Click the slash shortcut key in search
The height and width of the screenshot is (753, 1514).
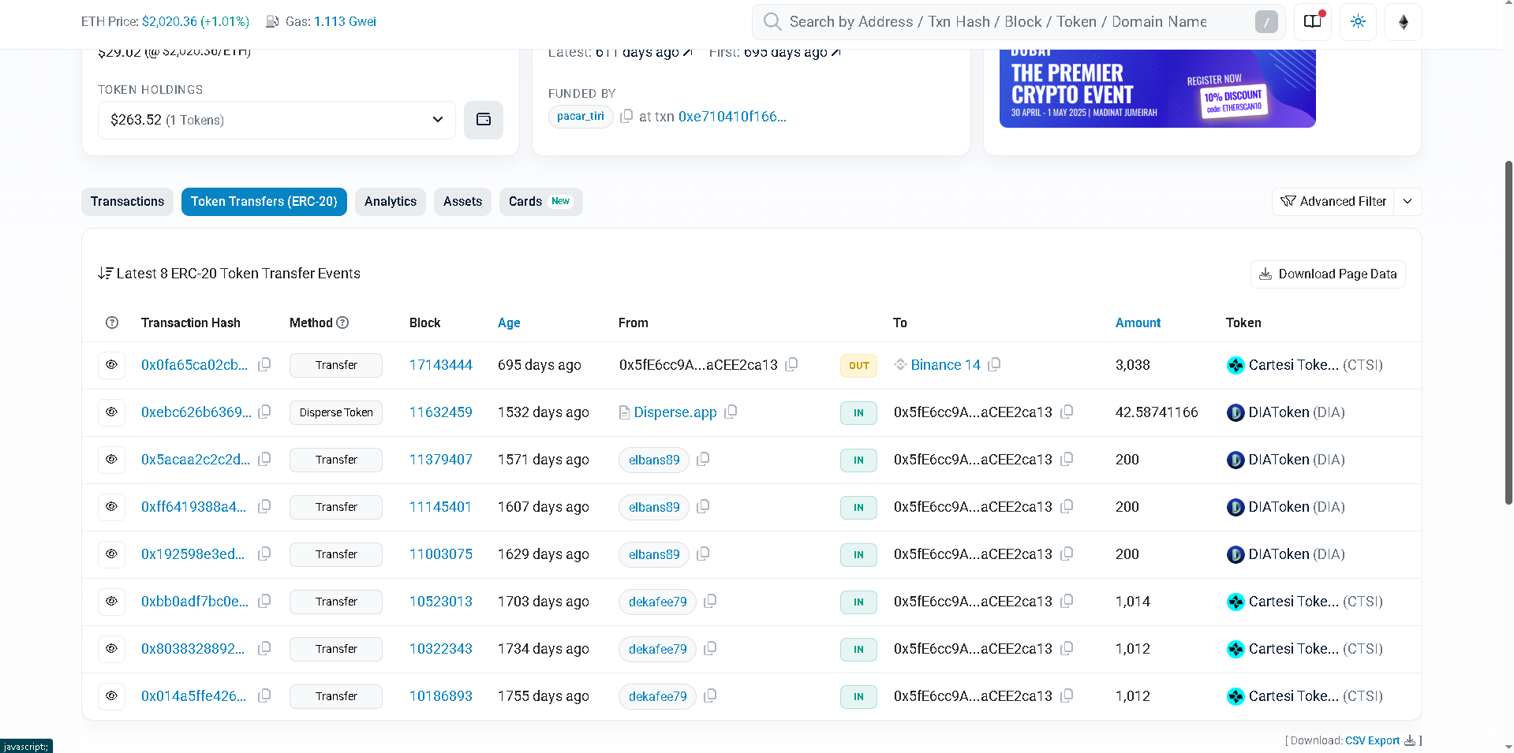pos(1266,22)
